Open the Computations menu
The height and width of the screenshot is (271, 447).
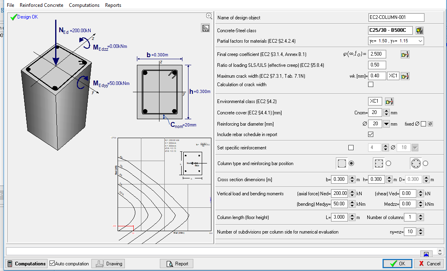[x=84, y=5]
